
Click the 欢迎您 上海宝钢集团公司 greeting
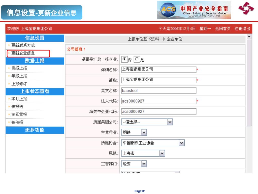point(29,29)
